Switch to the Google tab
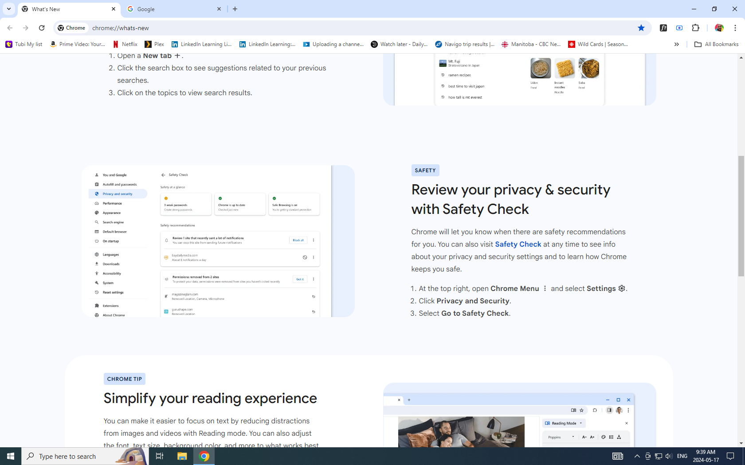 174,9
